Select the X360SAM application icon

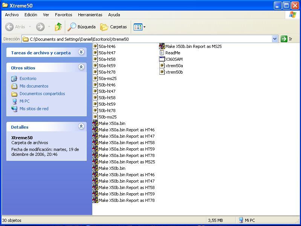[x=162, y=59]
